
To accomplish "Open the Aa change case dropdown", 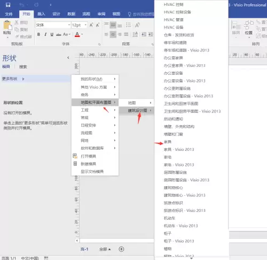I will [x=67, y=34].
